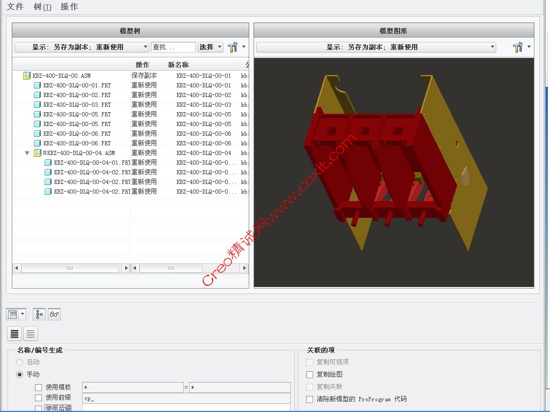Click new name KBZ-400-DLQ-00-02

point(204,95)
